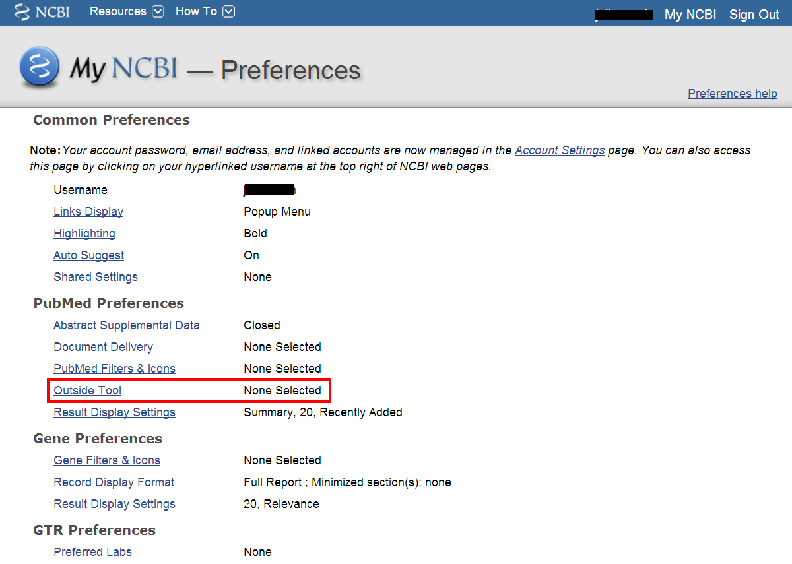Screen dimensions: 792x564
Task: Open Document Delivery preference
Action: tap(103, 347)
